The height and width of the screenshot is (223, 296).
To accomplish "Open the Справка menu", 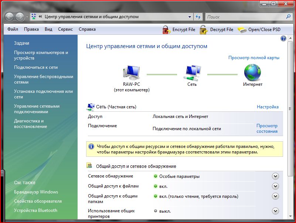I will (x=87, y=29).
